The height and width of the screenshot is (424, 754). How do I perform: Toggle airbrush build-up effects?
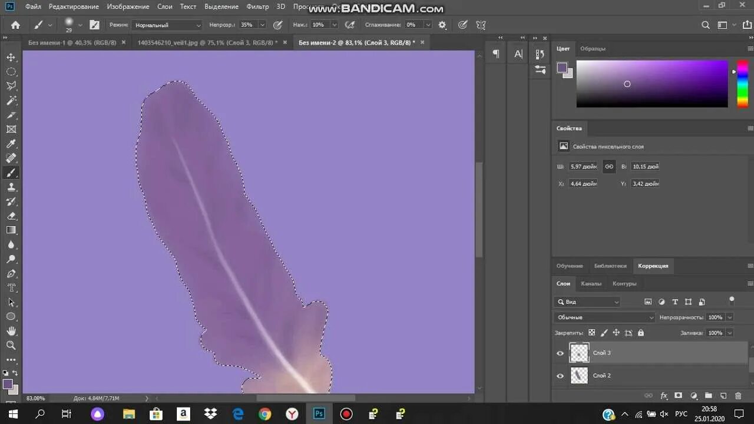[x=350, y=25]
